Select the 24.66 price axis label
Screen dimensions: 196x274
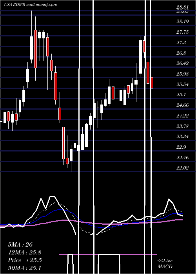[182, 105]
